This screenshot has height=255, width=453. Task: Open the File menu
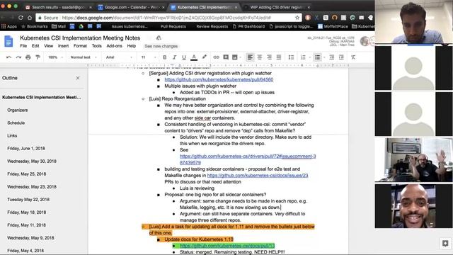(x=23, y=46)
